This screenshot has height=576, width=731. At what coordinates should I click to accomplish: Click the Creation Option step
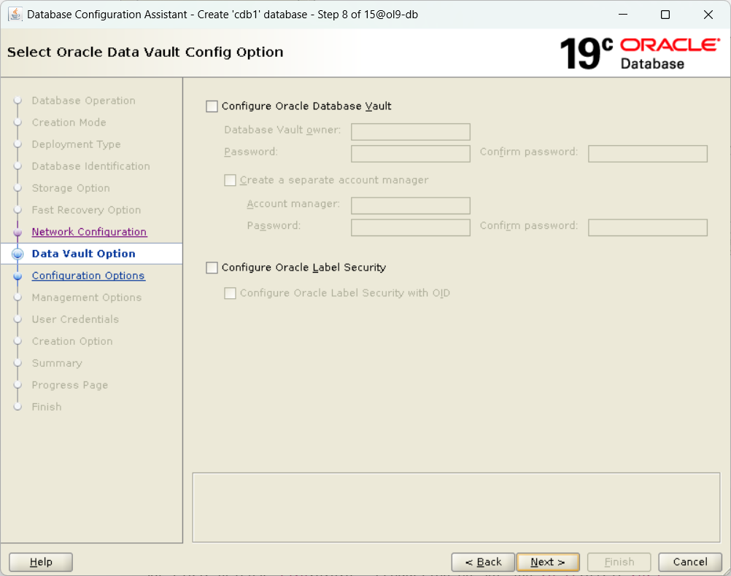point(72,341)
